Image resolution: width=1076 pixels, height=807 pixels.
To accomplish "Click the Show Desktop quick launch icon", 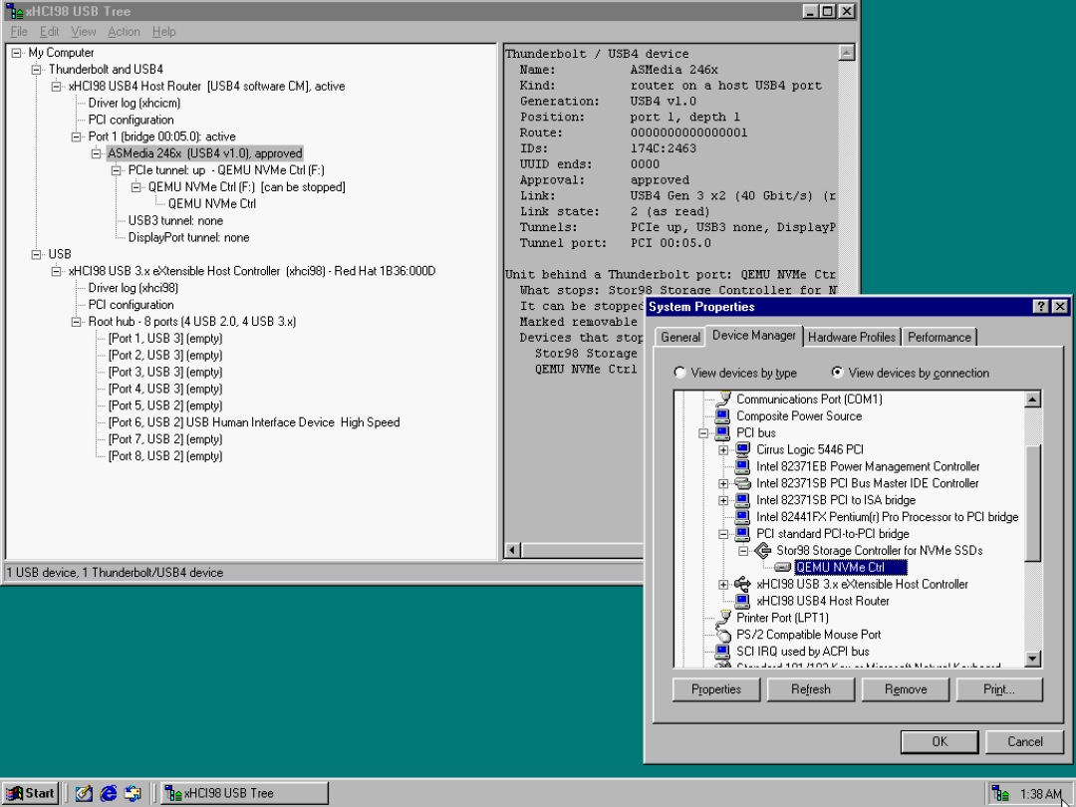I will coord(84,793).
